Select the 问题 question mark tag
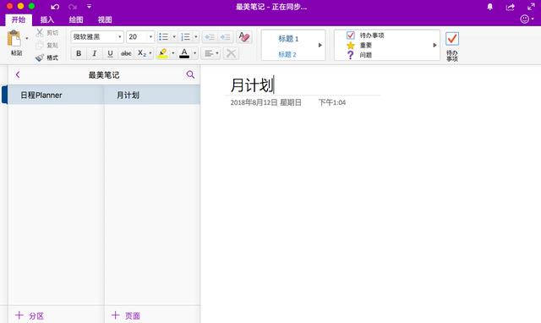Screen dimensions: 541x323 [359, 55]
